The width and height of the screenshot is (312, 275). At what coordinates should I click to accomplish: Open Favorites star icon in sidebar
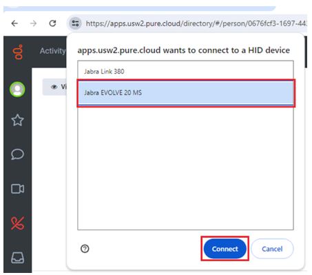tap(17, 120)
